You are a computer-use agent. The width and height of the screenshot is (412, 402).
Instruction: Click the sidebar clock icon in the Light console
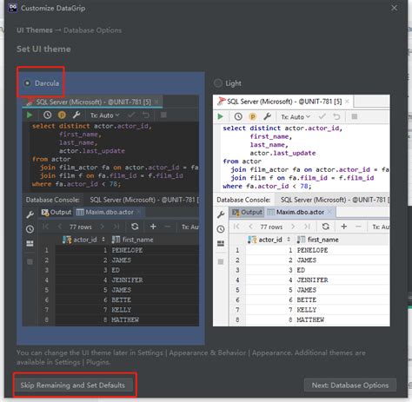221,229
